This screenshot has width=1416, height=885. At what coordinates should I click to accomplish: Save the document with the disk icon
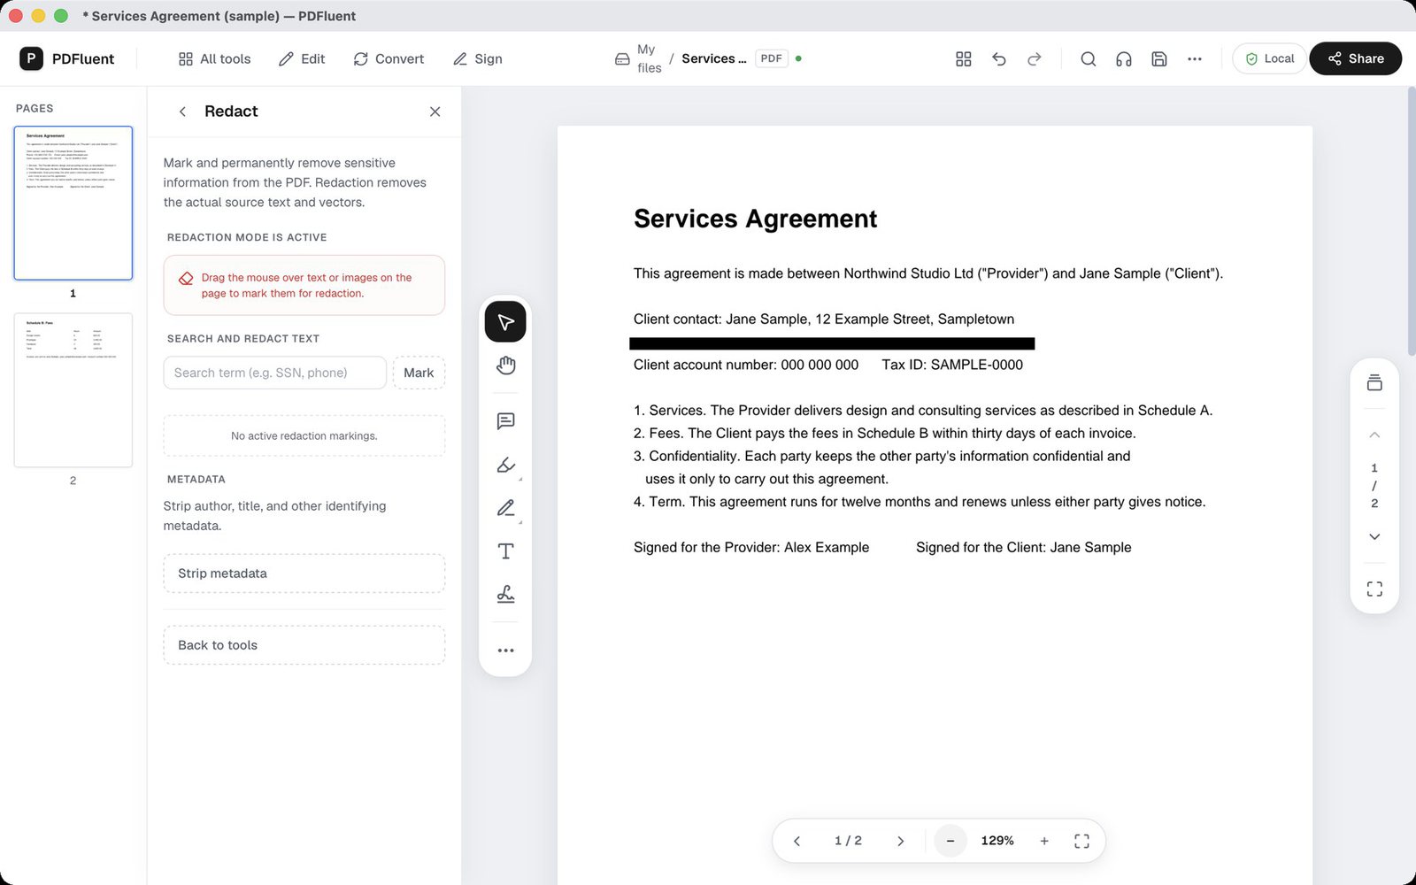tap(1159, 58)
